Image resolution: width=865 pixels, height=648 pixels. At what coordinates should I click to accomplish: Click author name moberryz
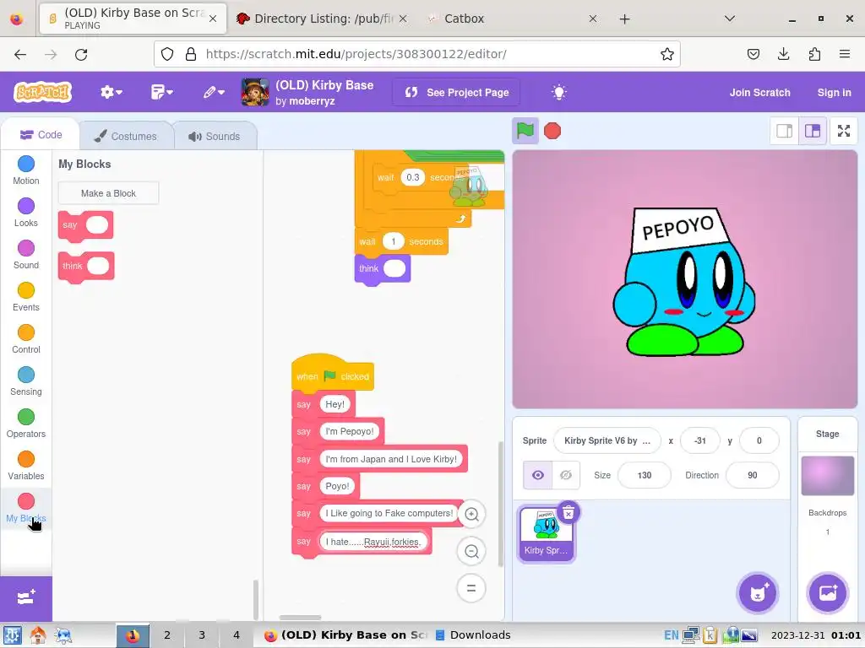312,101
